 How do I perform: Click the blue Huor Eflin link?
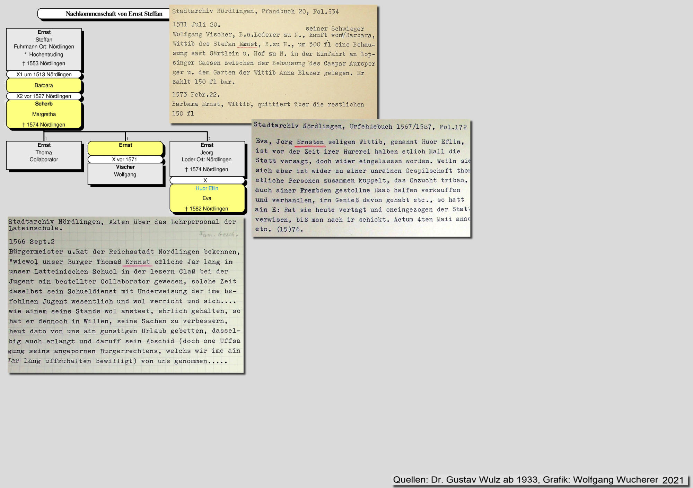[207, 188]
